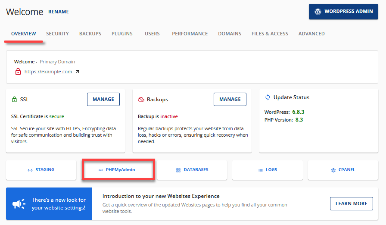Open the Databases tool
386x225 pixels.
192,170
